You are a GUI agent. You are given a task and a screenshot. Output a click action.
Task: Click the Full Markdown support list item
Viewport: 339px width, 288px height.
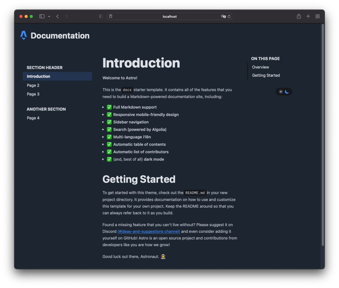tap(135, 107)
